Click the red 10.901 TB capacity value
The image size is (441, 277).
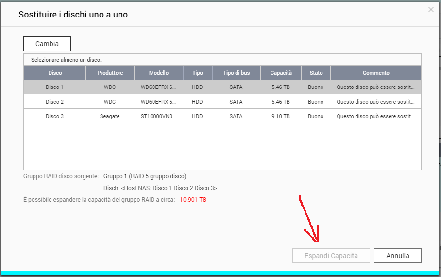193,200
